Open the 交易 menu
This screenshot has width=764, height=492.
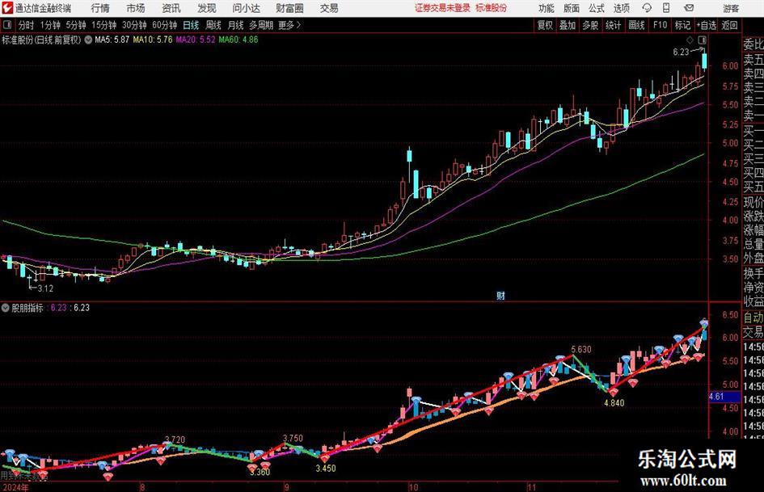[x=329, y=8]
